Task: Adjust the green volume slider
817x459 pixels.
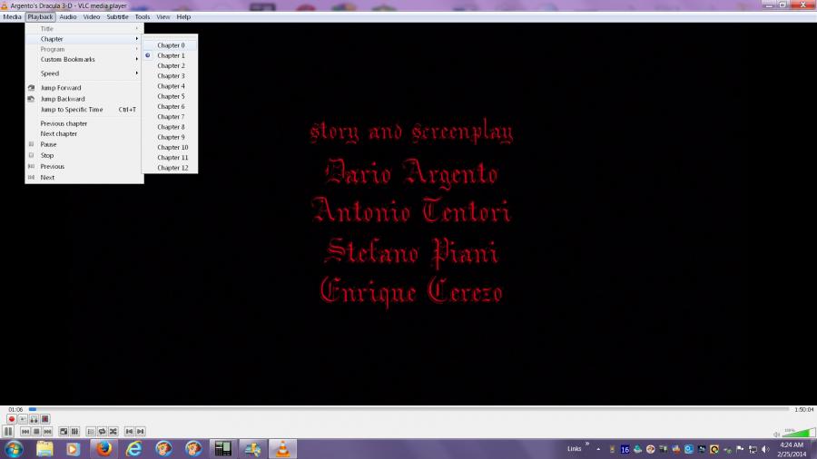Action: (798, 433)
